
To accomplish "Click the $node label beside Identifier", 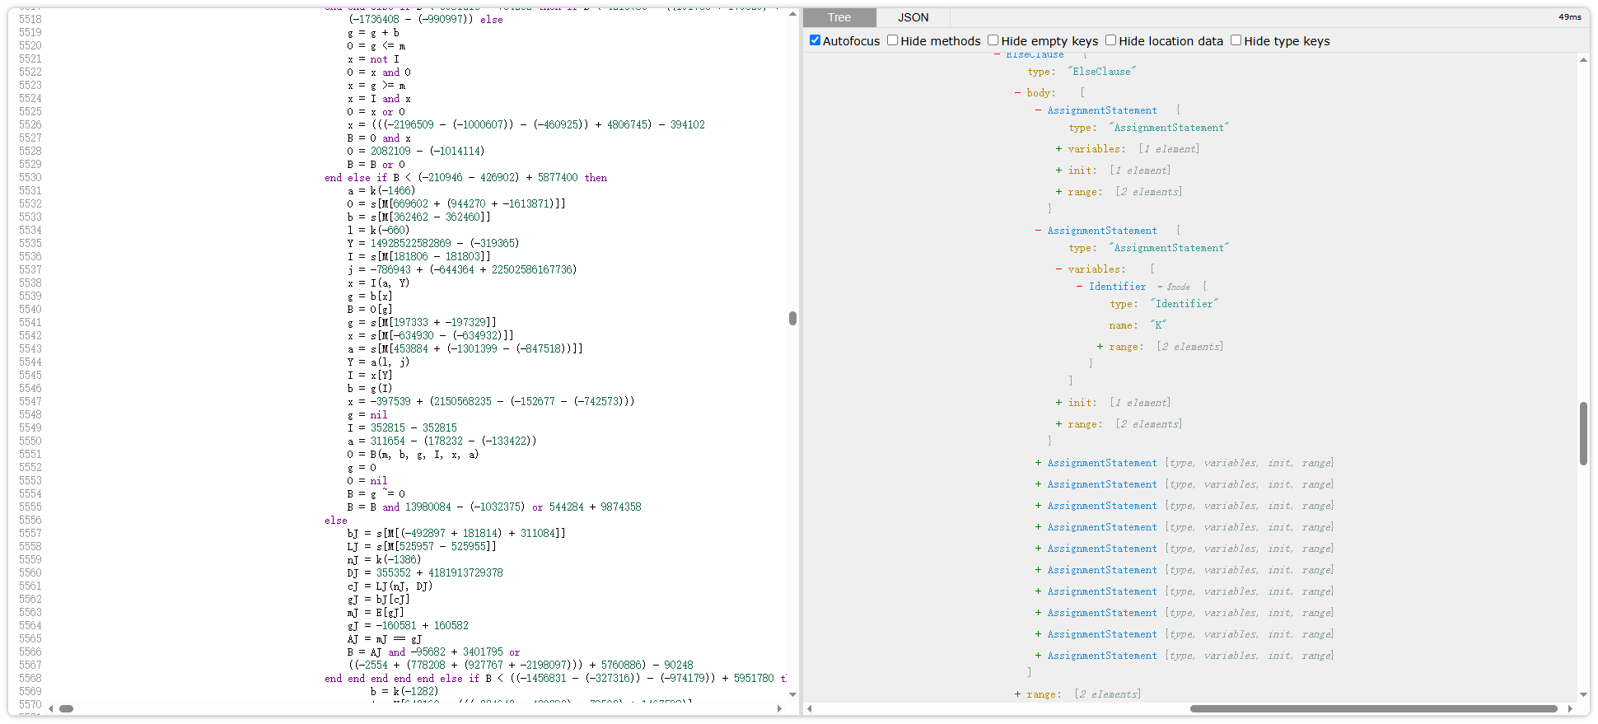I will coord(1178,287).
